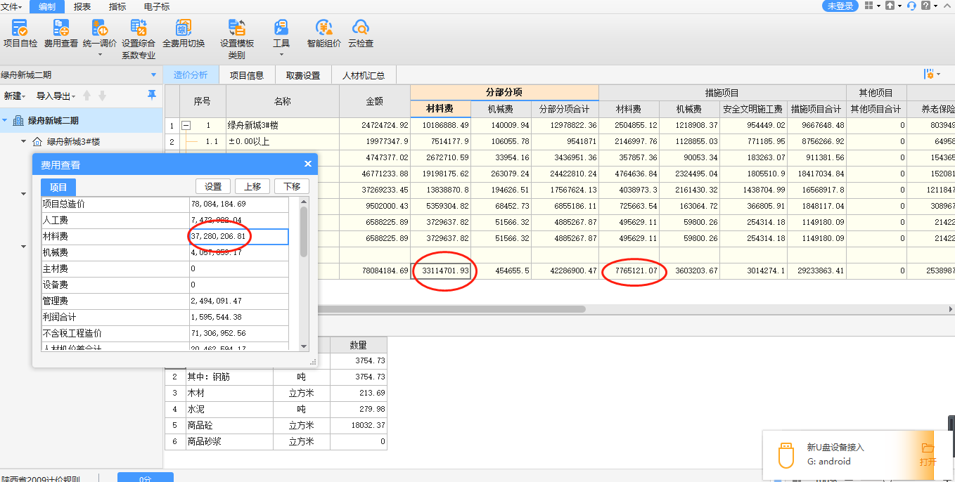Select the ±0.00以上 row name cell

283,141
